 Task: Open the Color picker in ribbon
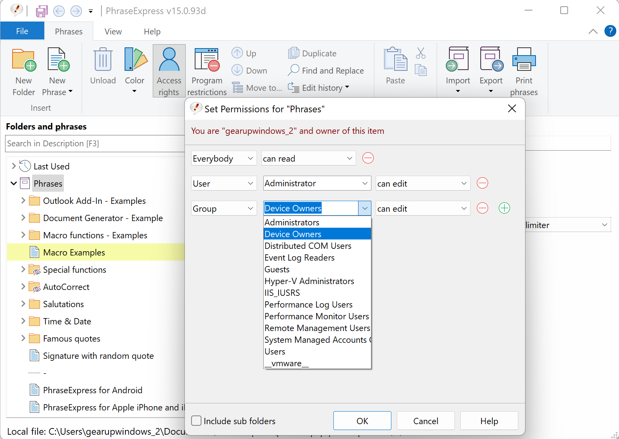coord(134,70)
